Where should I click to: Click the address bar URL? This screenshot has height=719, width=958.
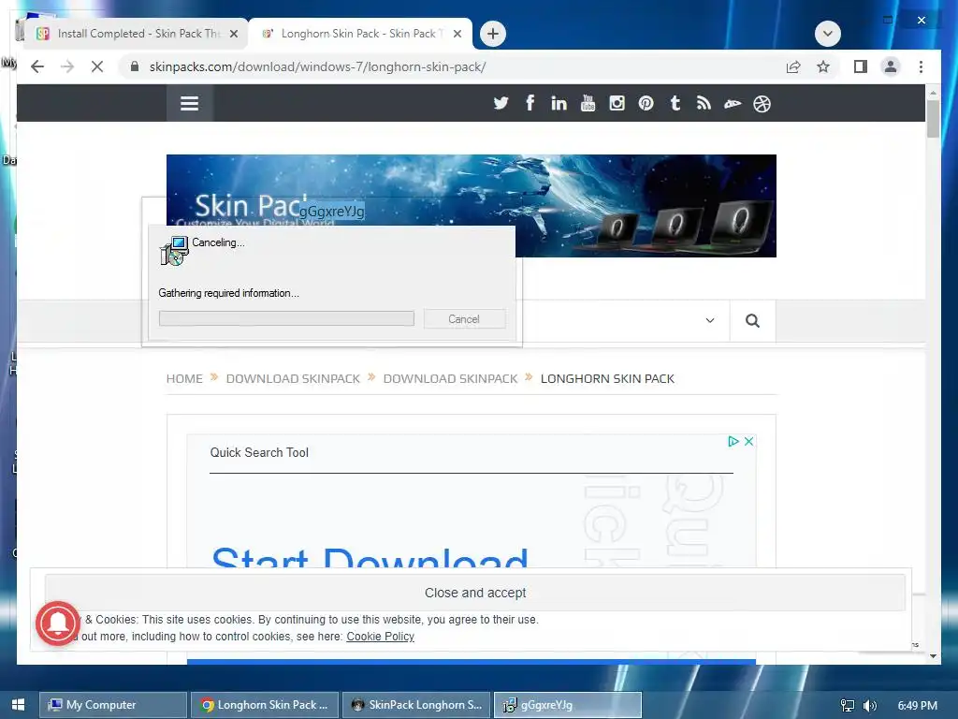[x=318, y=66]
